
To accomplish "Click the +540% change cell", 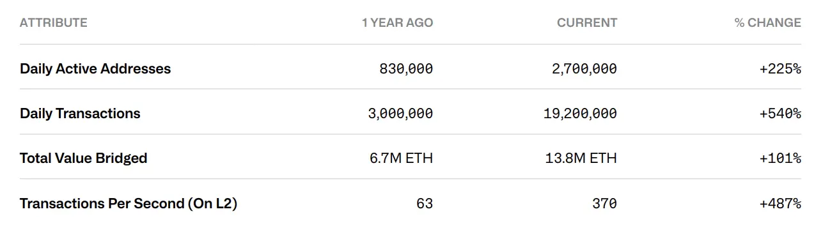I will click(780, 113).
